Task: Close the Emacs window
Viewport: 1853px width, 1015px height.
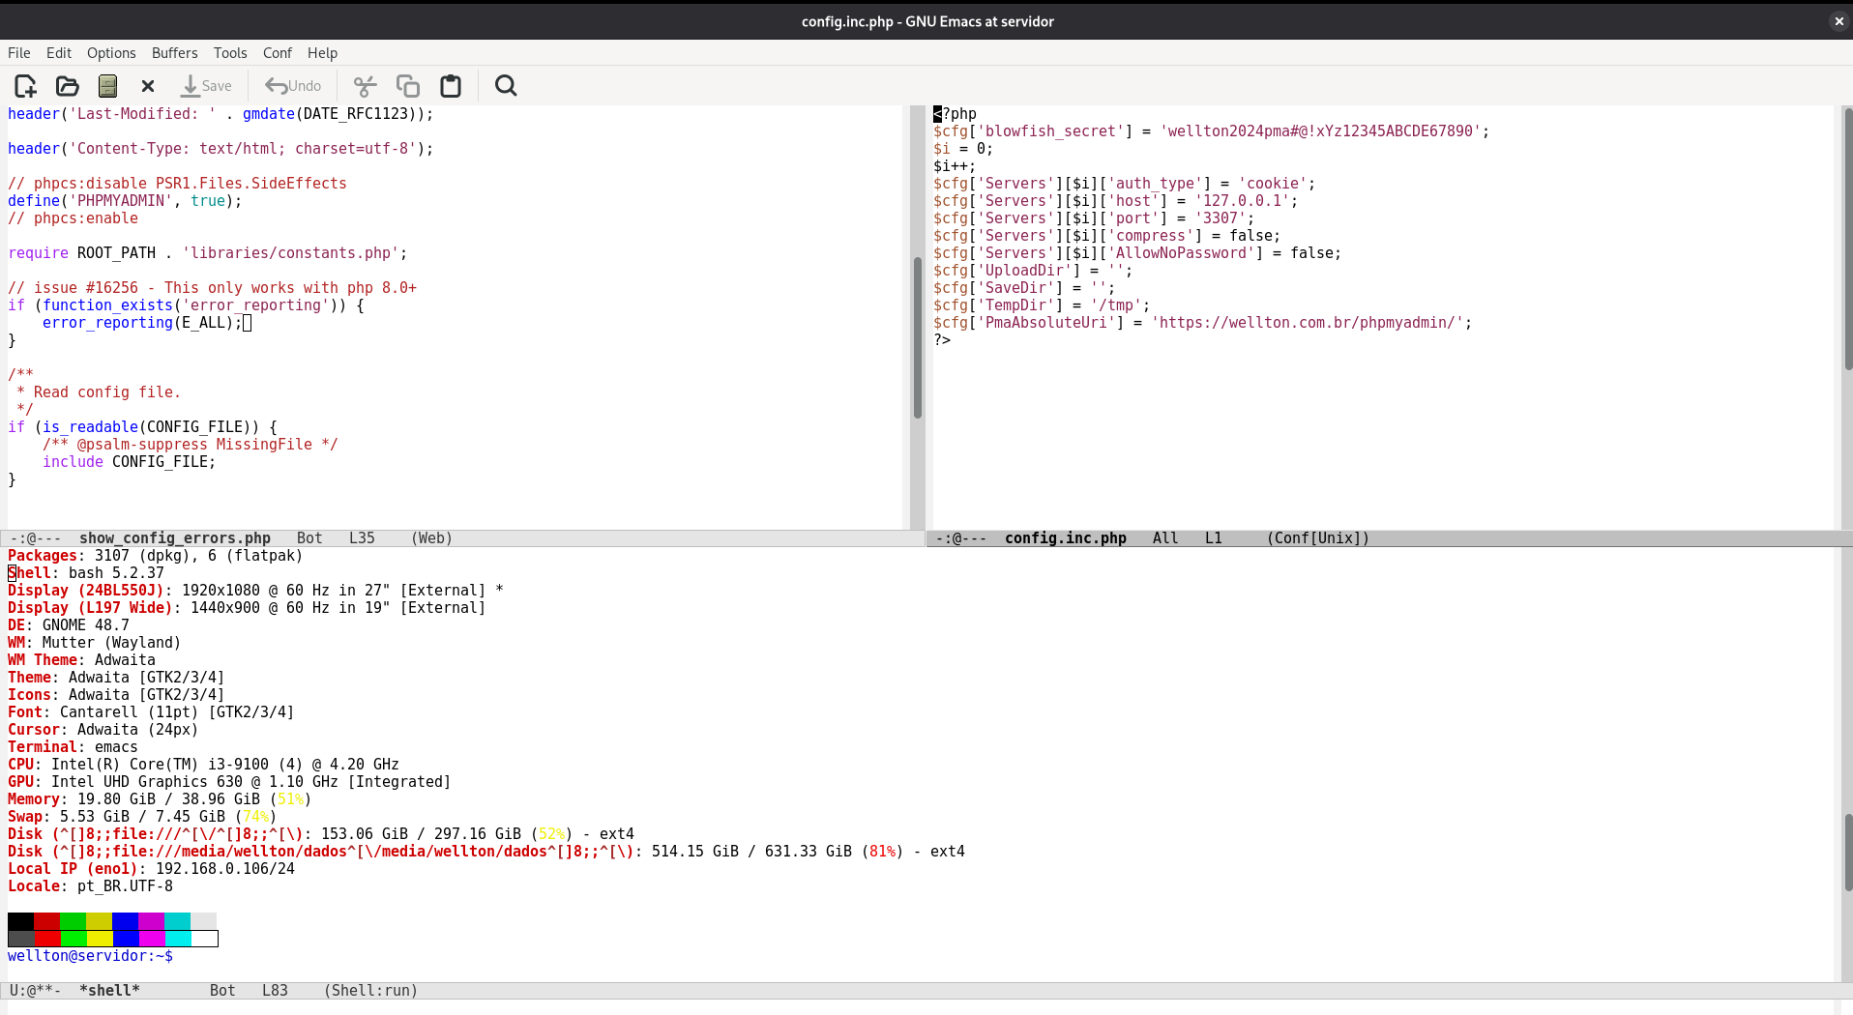Action: click(x=1838, y=21)
